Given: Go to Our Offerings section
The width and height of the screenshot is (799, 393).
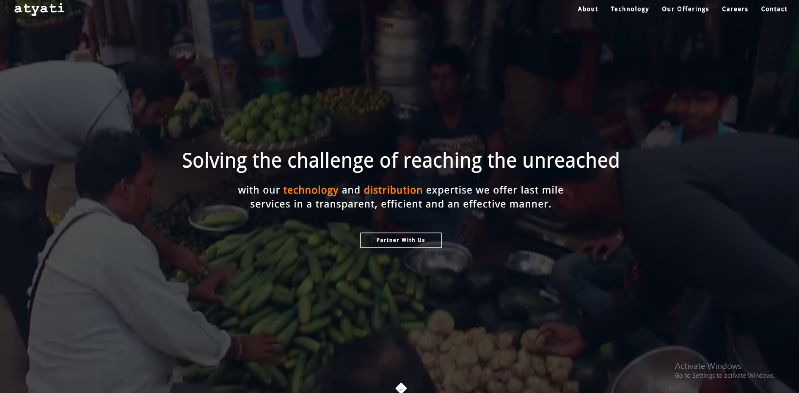Looking at the screenshot, I should click(685, 9).
